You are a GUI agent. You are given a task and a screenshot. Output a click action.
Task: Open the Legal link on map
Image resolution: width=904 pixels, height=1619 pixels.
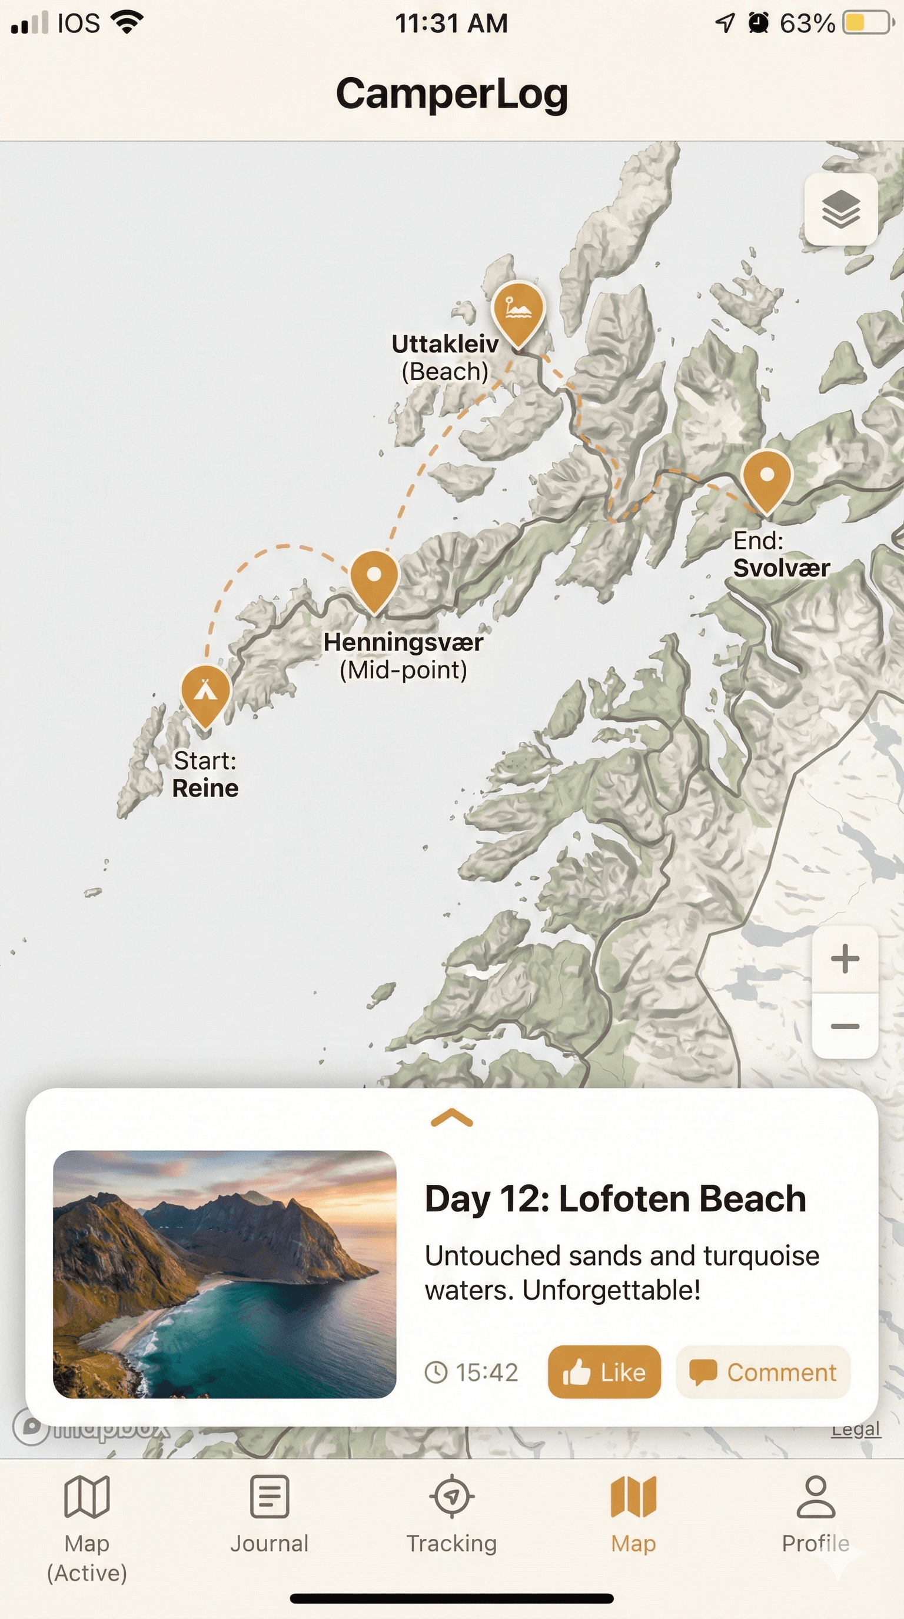(x=856, y=1428)
